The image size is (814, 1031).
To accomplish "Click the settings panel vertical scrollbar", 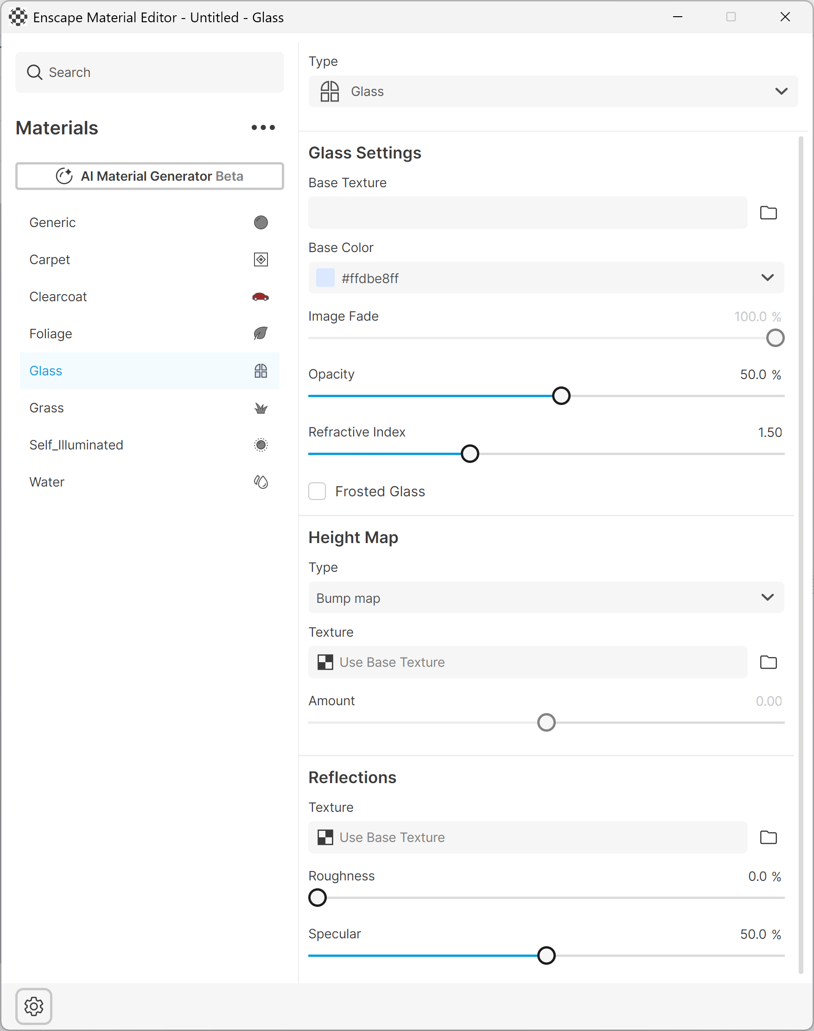I will [x=801, y=555].
